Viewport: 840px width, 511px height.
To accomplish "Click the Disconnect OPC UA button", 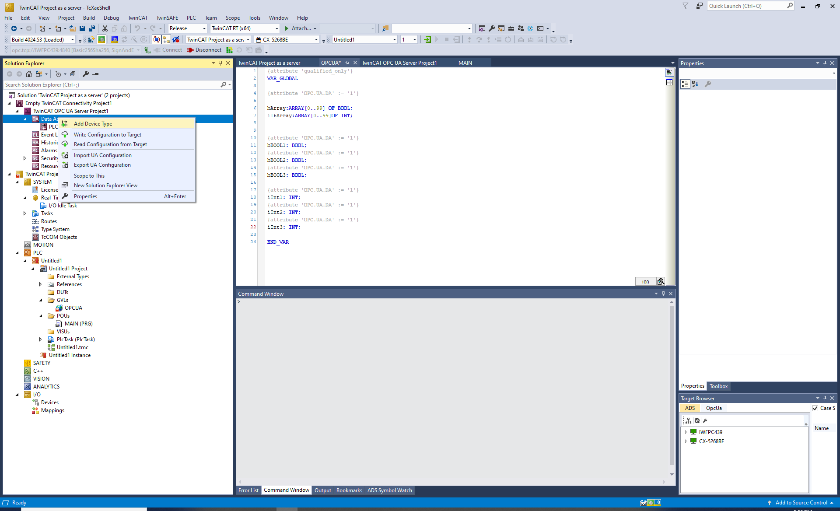I will point(204,50).
